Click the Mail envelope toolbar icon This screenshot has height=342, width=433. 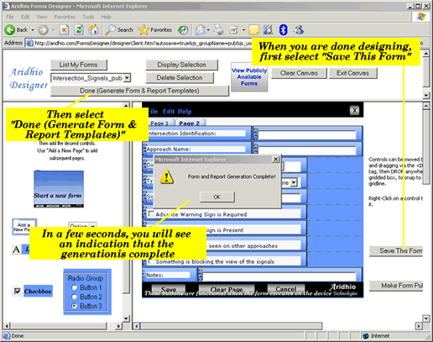click(x=201, y=29)
